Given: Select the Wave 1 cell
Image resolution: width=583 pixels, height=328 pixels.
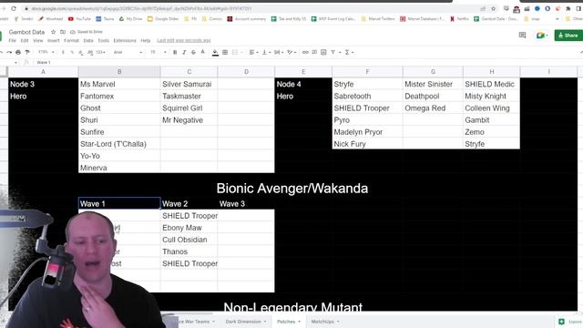Looking at the screenshot, I should coord(119,204).
